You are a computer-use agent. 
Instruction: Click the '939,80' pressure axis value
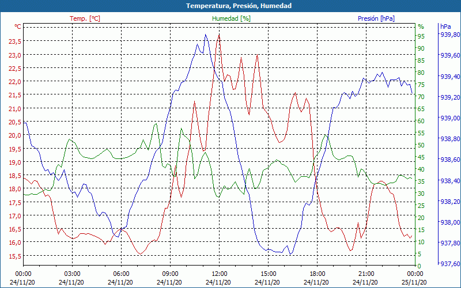pos(449,35)
